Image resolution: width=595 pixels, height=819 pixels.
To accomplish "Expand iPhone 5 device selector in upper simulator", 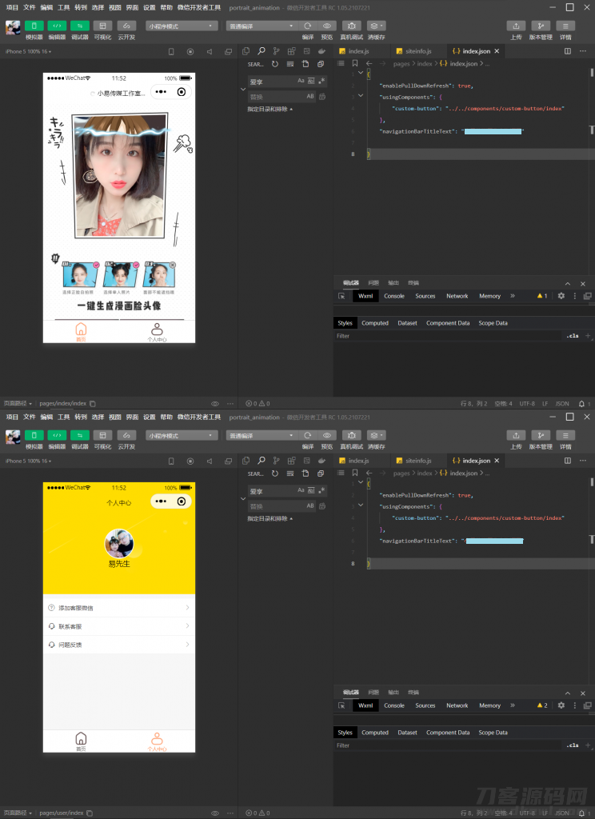I will coord(28,51).
